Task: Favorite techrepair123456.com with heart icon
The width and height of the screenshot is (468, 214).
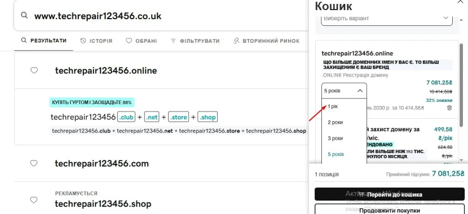Action: [34, 163]
